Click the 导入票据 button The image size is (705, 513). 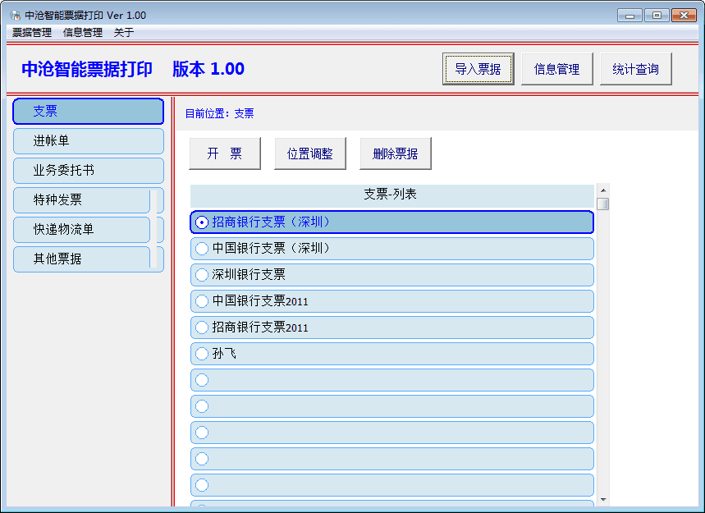pos(478,69)
